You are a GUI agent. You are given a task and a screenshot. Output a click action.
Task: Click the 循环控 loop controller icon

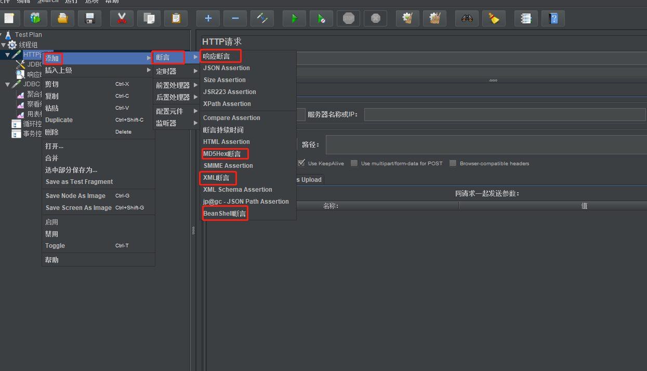[17, 124]
